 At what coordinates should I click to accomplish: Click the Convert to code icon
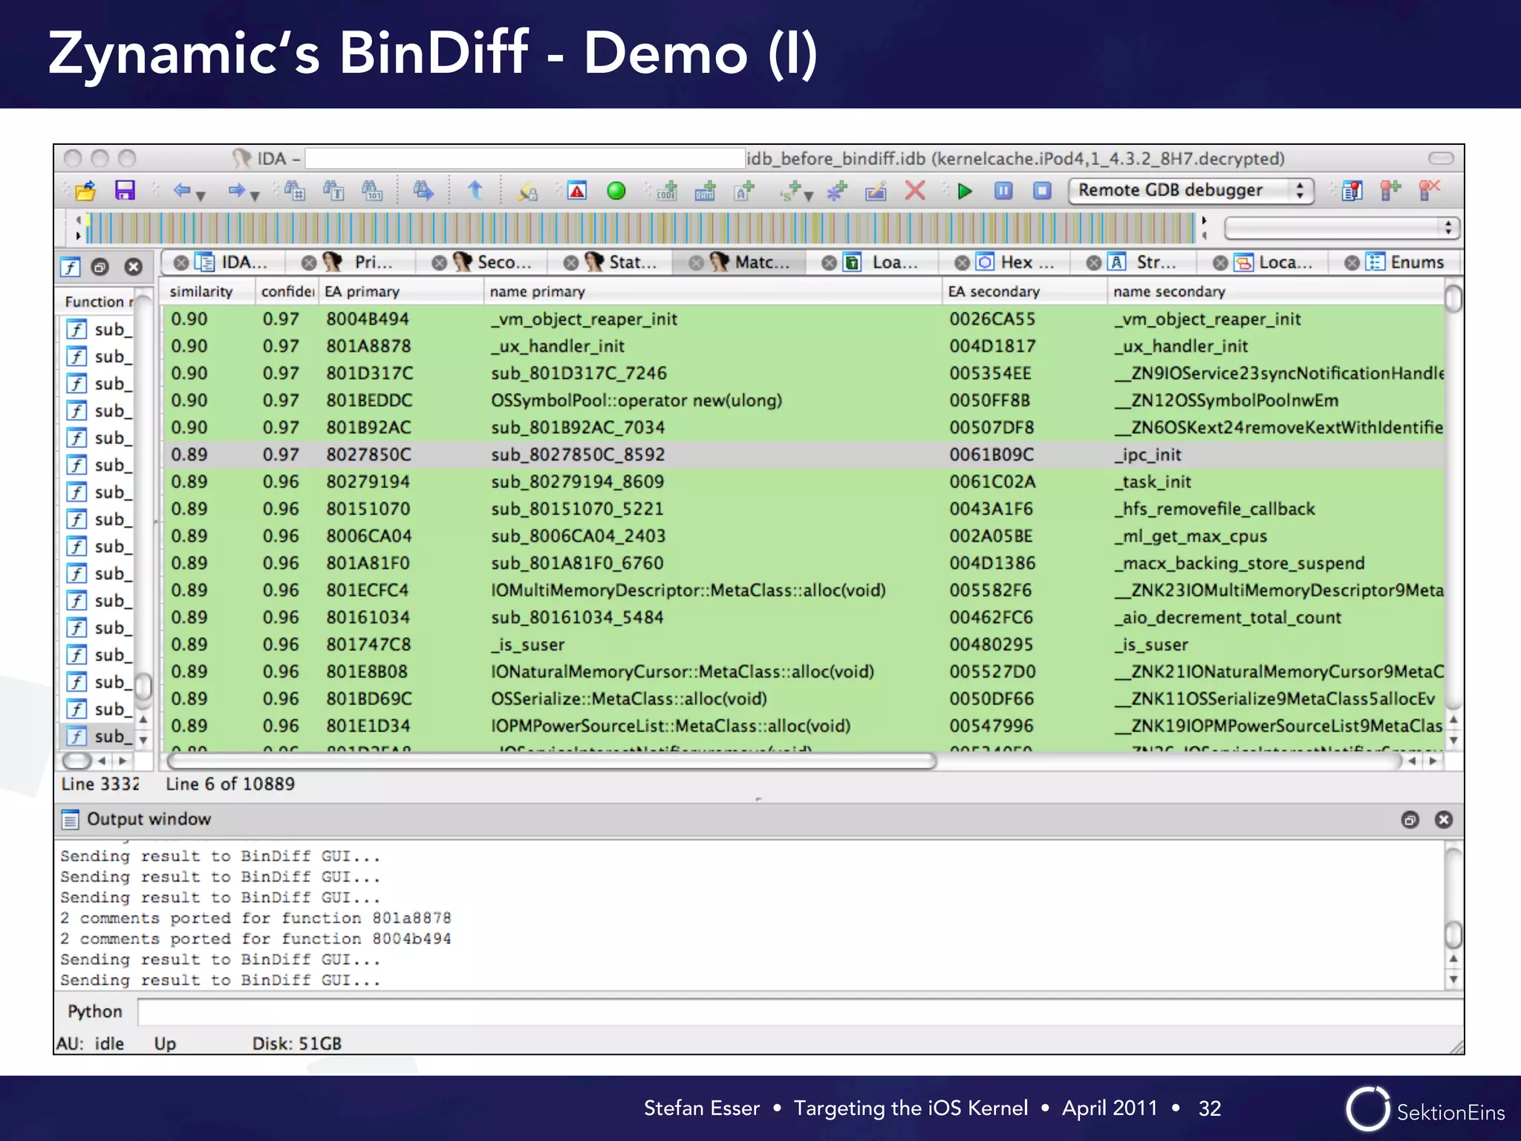coord(667,191)
